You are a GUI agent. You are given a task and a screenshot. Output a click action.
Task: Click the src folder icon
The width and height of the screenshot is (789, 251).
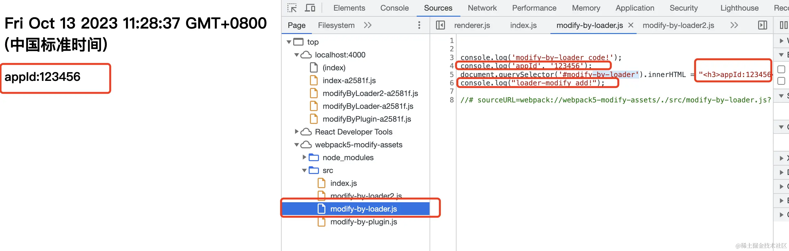pos(314,170)
